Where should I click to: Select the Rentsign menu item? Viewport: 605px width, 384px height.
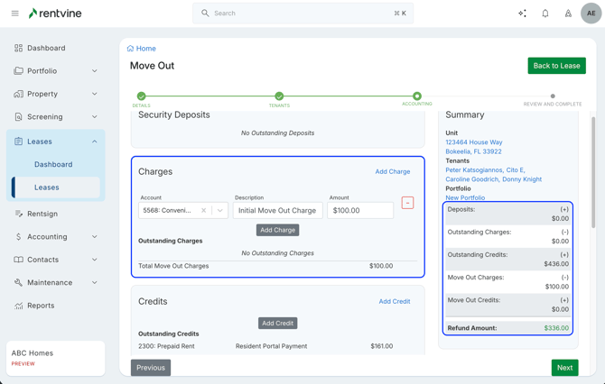click(x=42, y=215)
